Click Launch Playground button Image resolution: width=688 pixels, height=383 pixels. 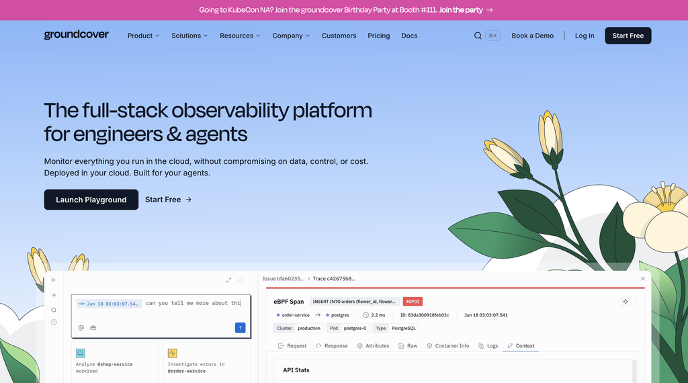(91, 200)
